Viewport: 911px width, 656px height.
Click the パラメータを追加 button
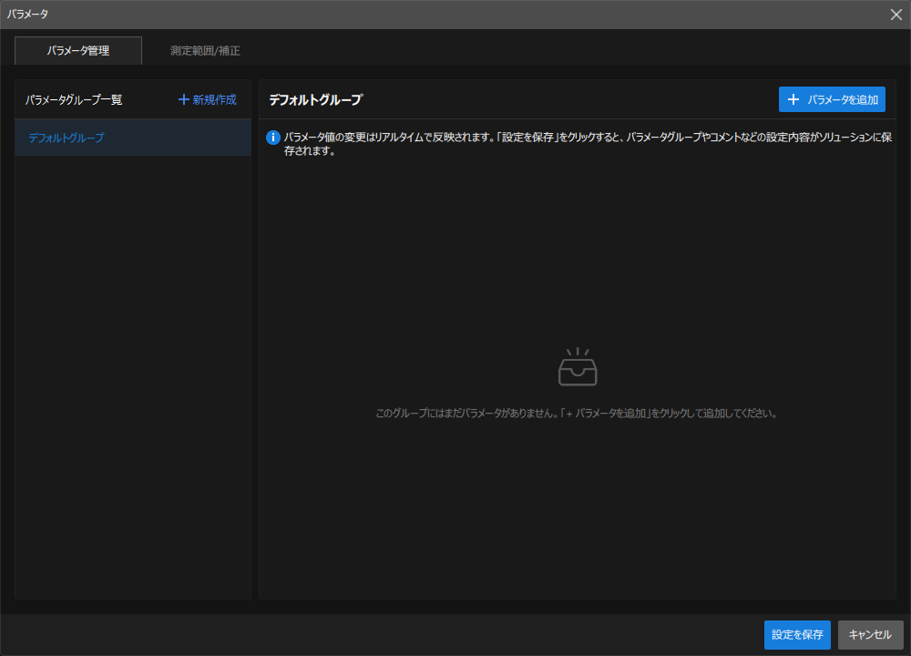click(832, 99)
